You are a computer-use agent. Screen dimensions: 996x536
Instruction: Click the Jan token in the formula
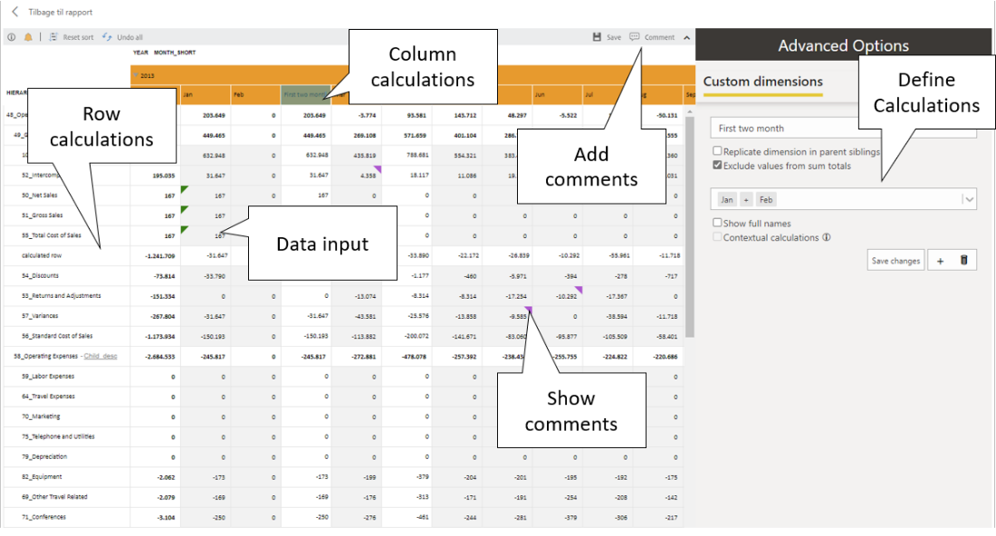[x=727, y=199]
